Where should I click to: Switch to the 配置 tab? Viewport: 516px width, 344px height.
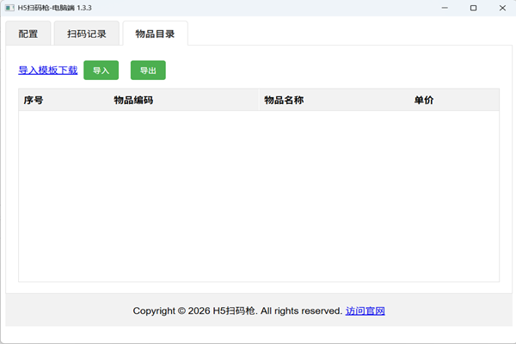(28, 34)
